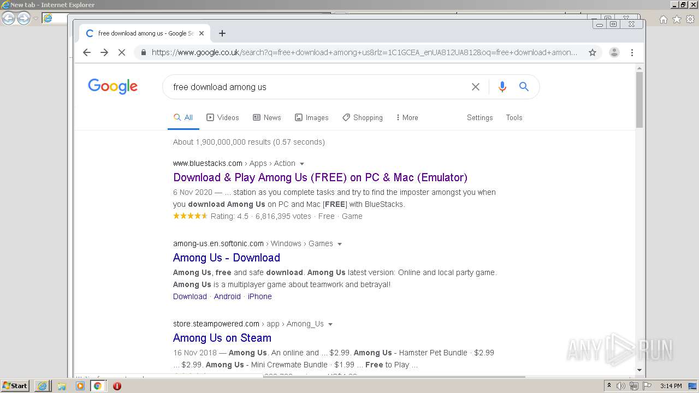Open the Chrome profile avatar icon
The image size is (699, 393).
click(614, 52)
